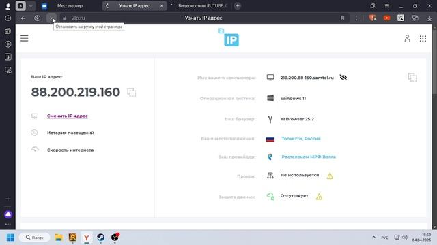Hide the computer name with eye icon
437x245 pixels.
(x=343, y=78)
